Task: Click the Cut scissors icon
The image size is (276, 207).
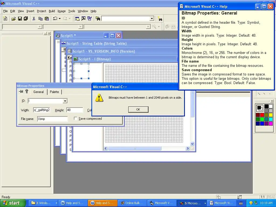Action: click(34, 19)
